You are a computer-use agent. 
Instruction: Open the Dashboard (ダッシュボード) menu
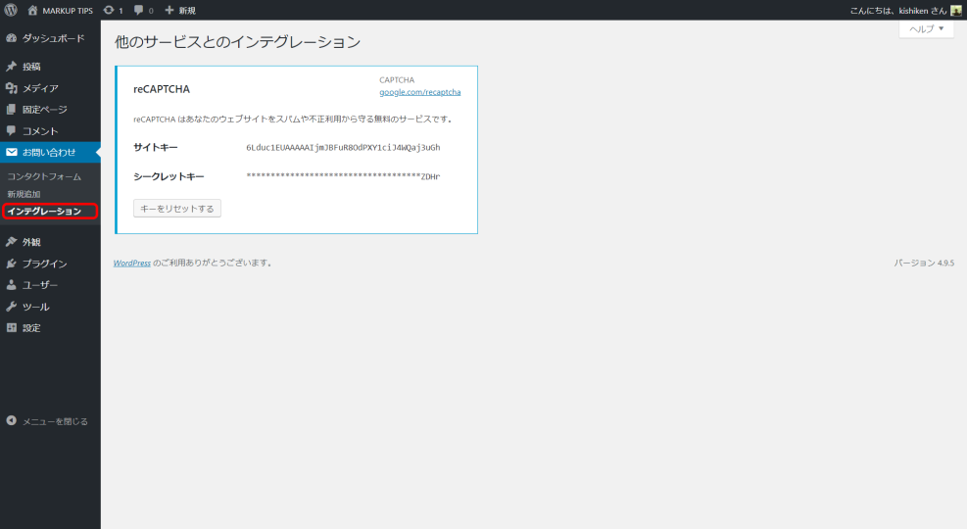[x=53, y=38]
